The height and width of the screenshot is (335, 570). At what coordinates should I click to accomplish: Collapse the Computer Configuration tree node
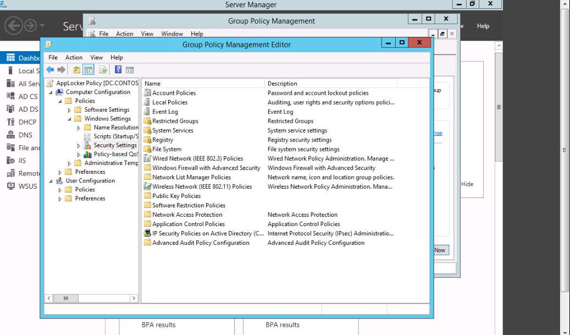[x=51, y=92]
